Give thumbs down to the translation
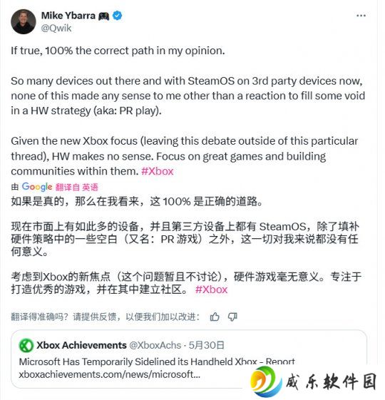Image resolution: width=385 pixels, height=400 pixels. pyautogui.click(x=232, y=317)
